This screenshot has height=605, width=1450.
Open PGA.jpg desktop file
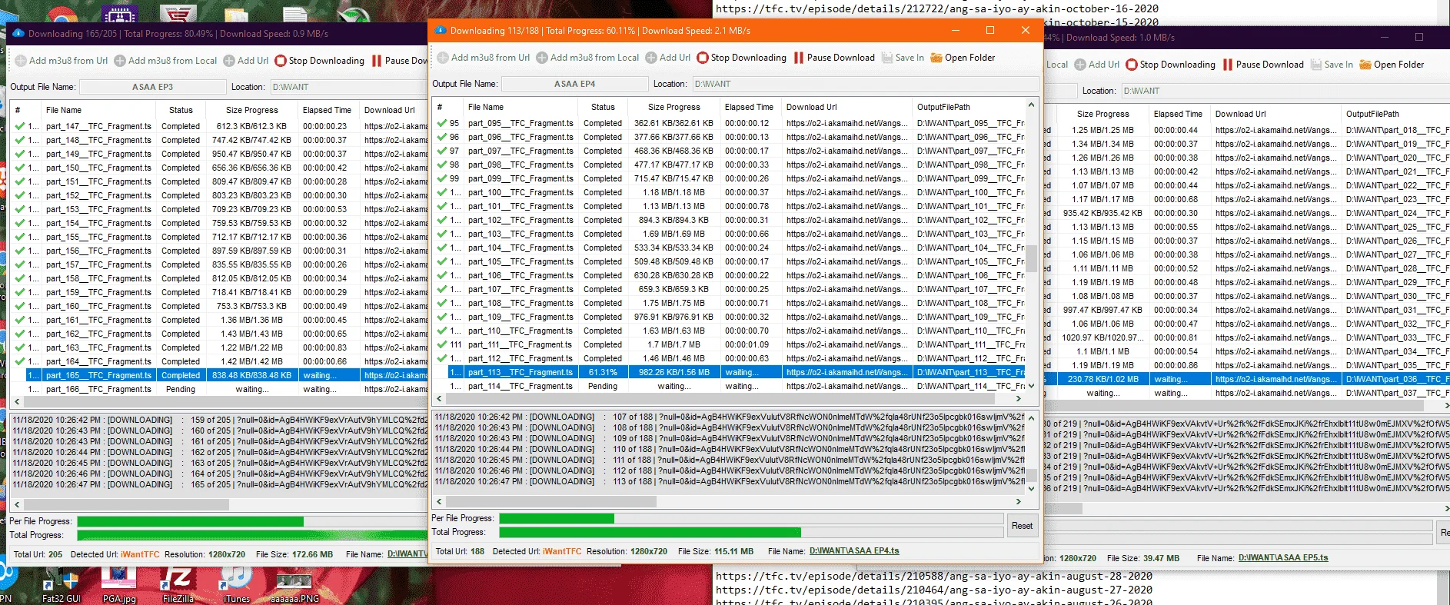tap(118, 583)
